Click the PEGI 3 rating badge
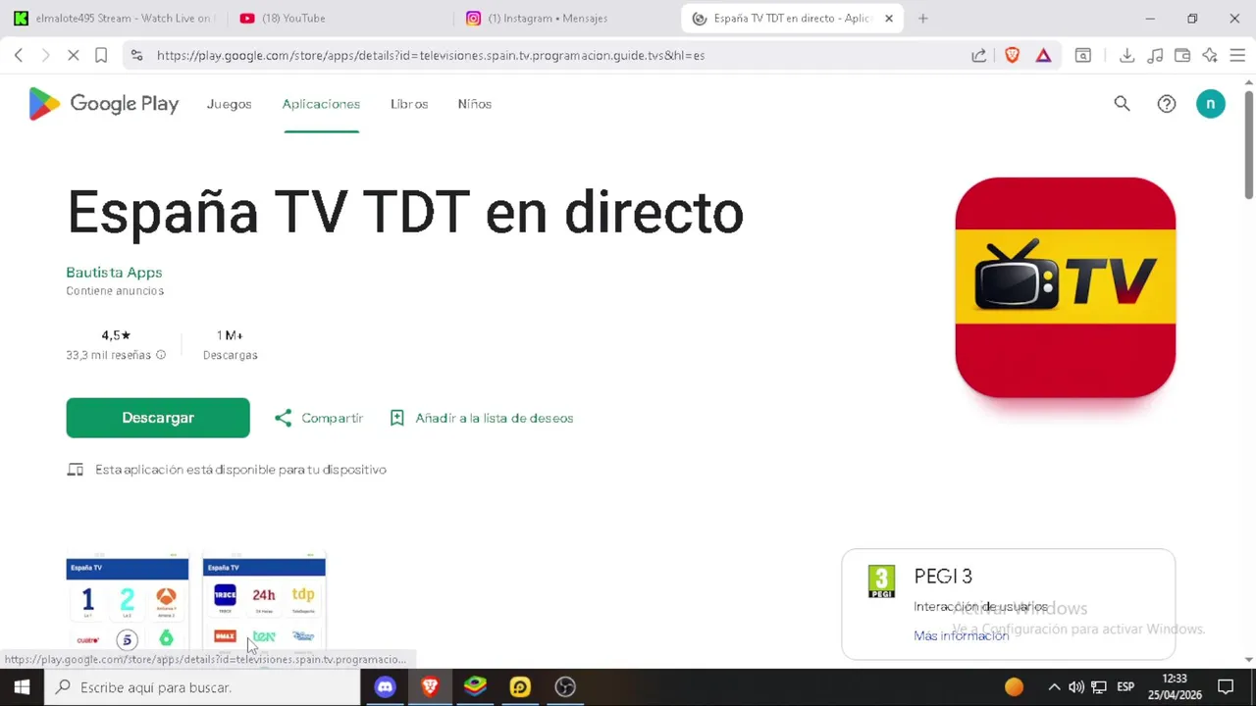Image resolution: width=1256 pixels, height=706 pixels. [881, 581]
